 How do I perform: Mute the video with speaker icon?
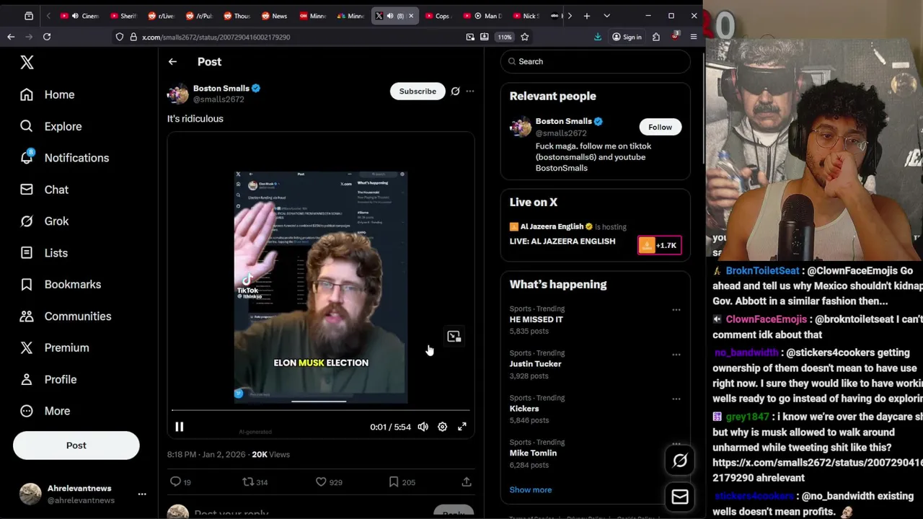(423, 427)
